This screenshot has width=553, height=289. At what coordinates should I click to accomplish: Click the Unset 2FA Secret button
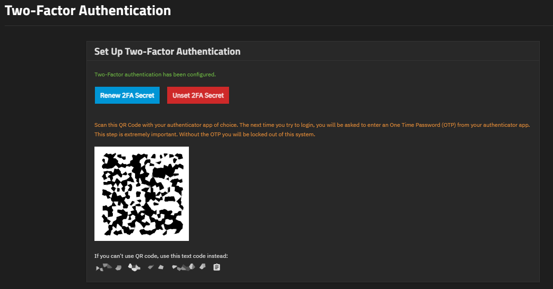click(198, 95)
